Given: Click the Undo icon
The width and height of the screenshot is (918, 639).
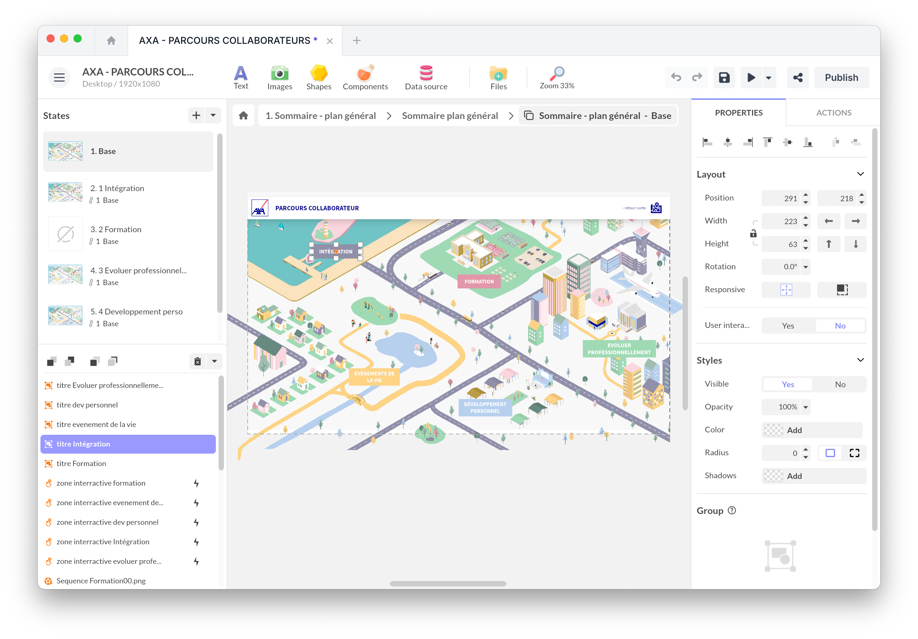Looking at the screenshot, I should (x=676, y=78).
